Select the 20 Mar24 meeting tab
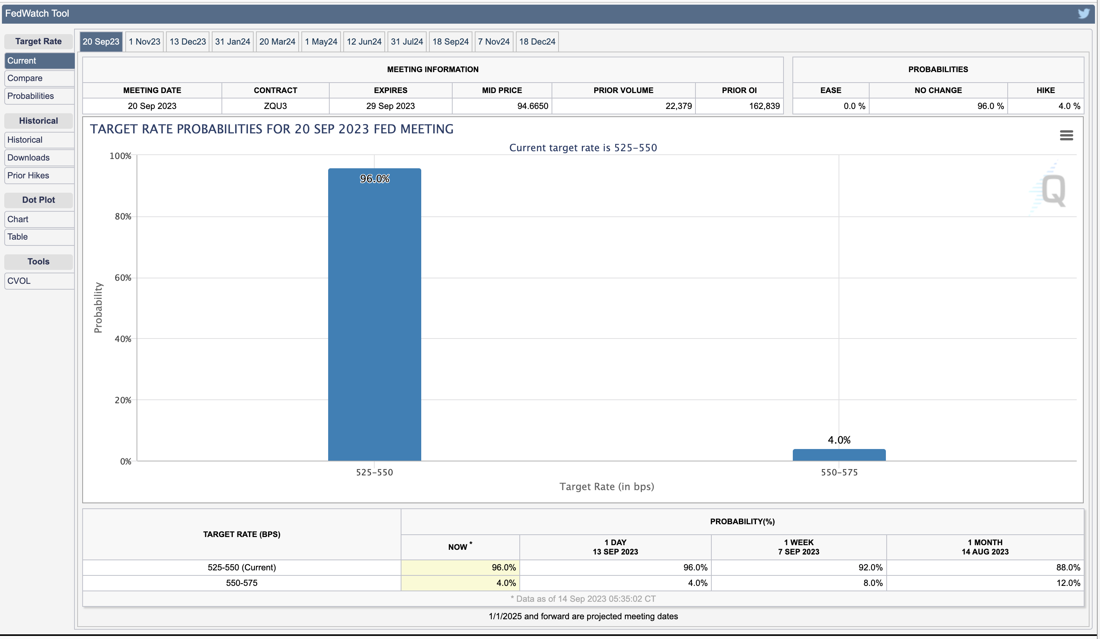Image resolution: width=1100 pixels, height=639 pixels. click(277, 41)
